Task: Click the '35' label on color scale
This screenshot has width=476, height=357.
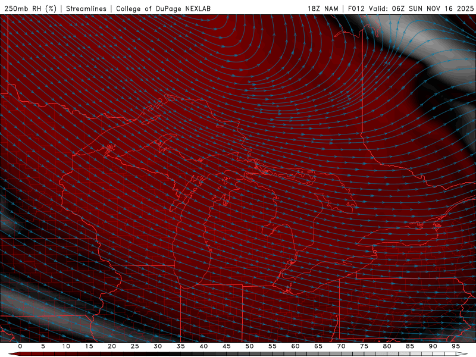Action: point(181,346)
